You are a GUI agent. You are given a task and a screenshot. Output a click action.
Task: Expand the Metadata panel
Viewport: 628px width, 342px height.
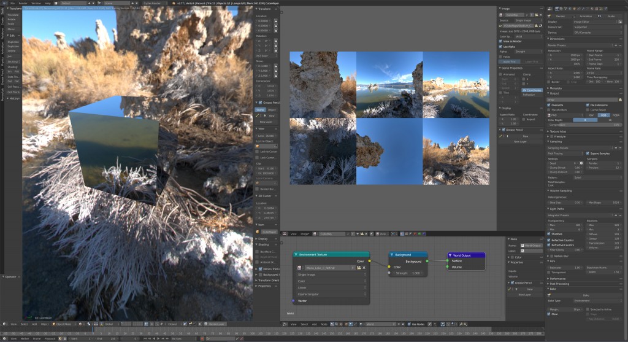pos(556,88)
